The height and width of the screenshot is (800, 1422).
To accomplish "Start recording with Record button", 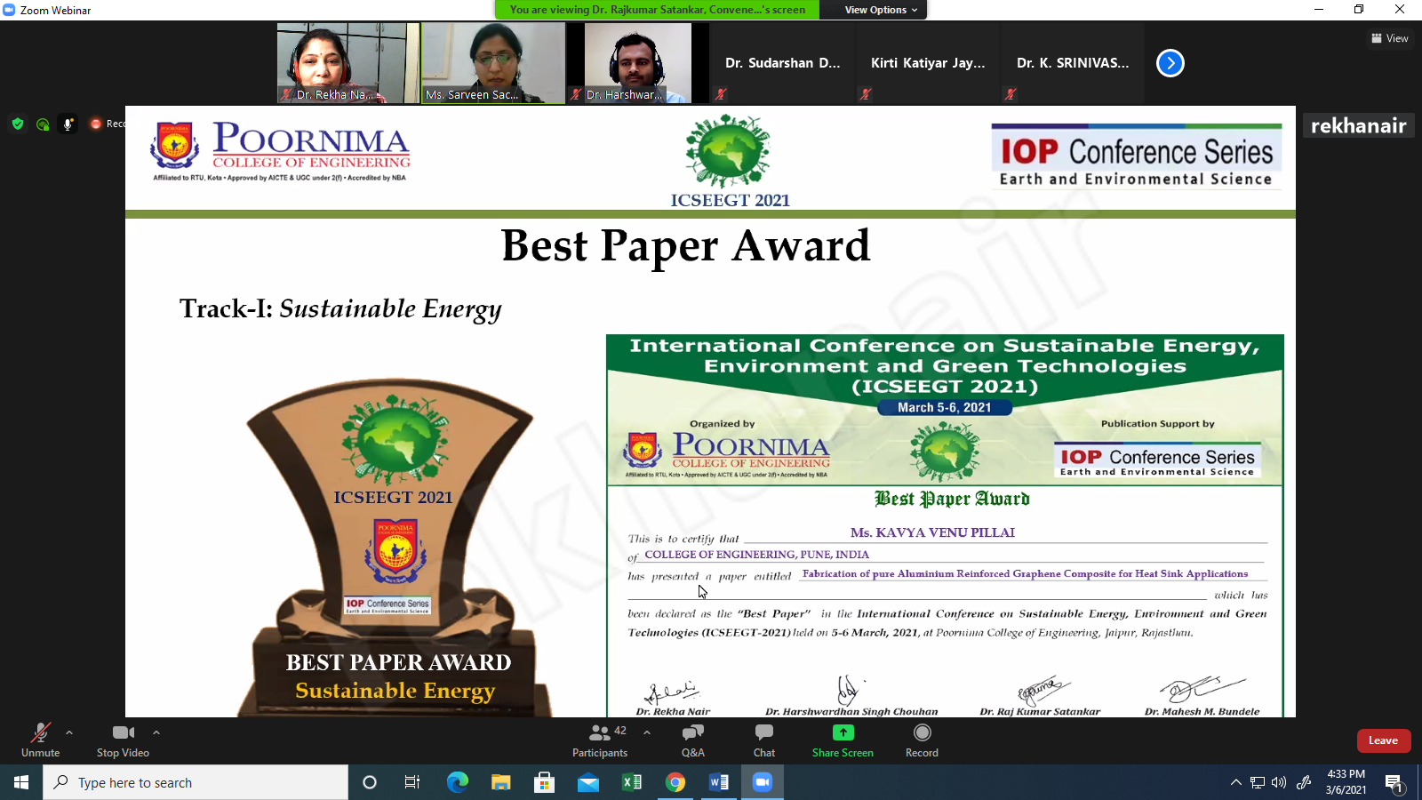I will pos(922,740).
